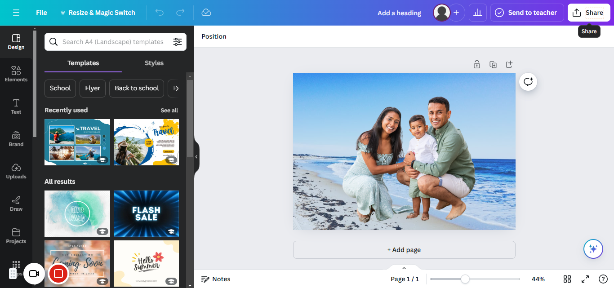
Task: Open the hamburger main menu
Action: 16,13
